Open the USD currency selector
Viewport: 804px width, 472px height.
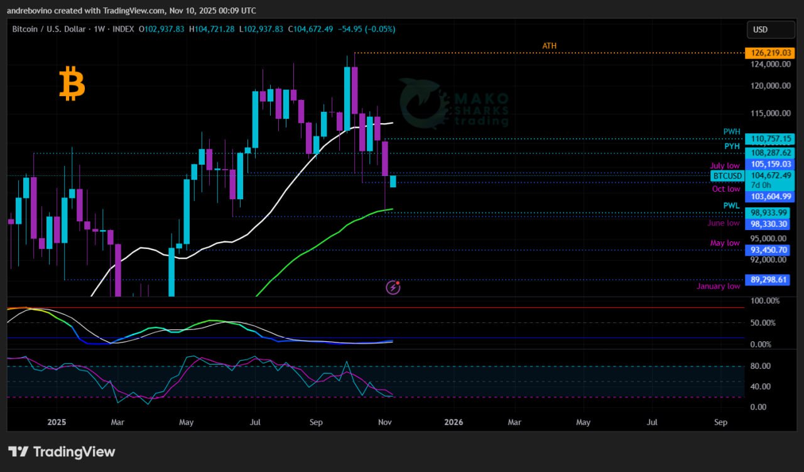[x=769, y=30]
